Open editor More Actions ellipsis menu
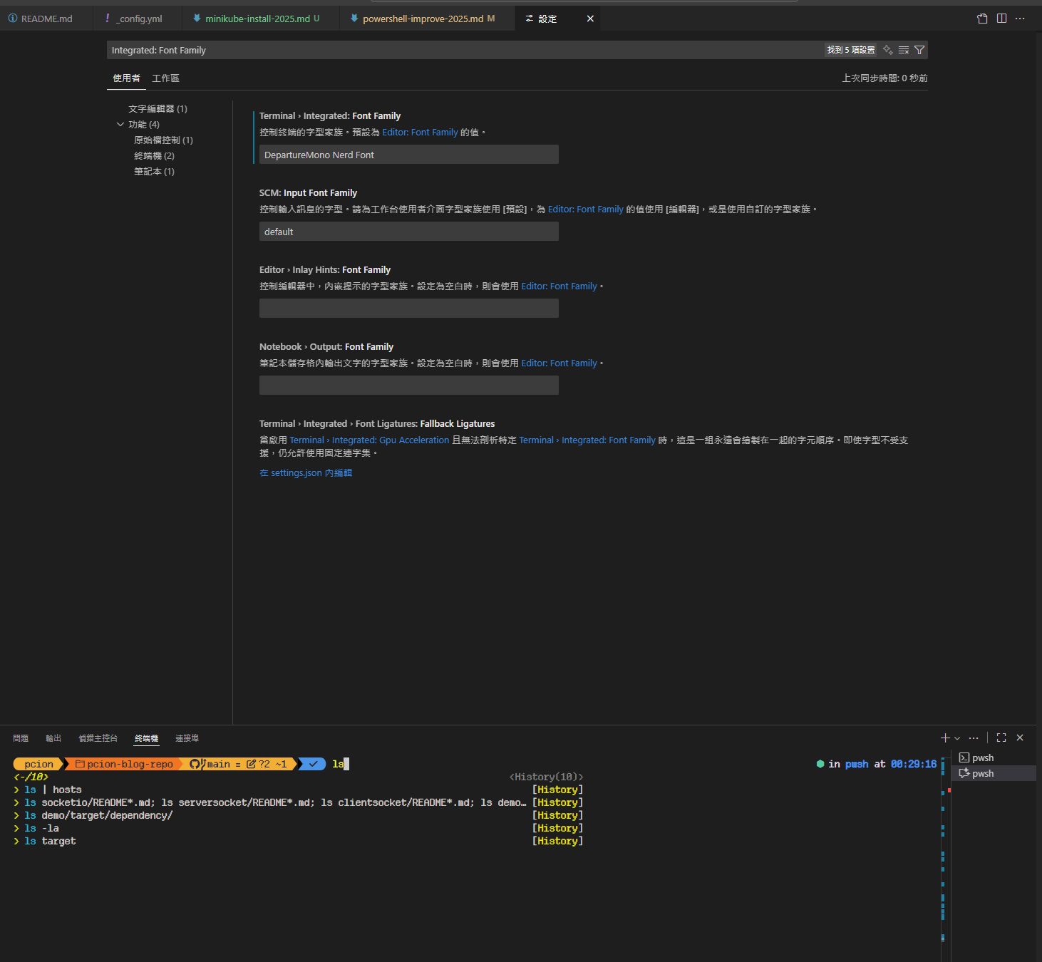This screenshot has width=1042, height=962. pos(1020,19)
